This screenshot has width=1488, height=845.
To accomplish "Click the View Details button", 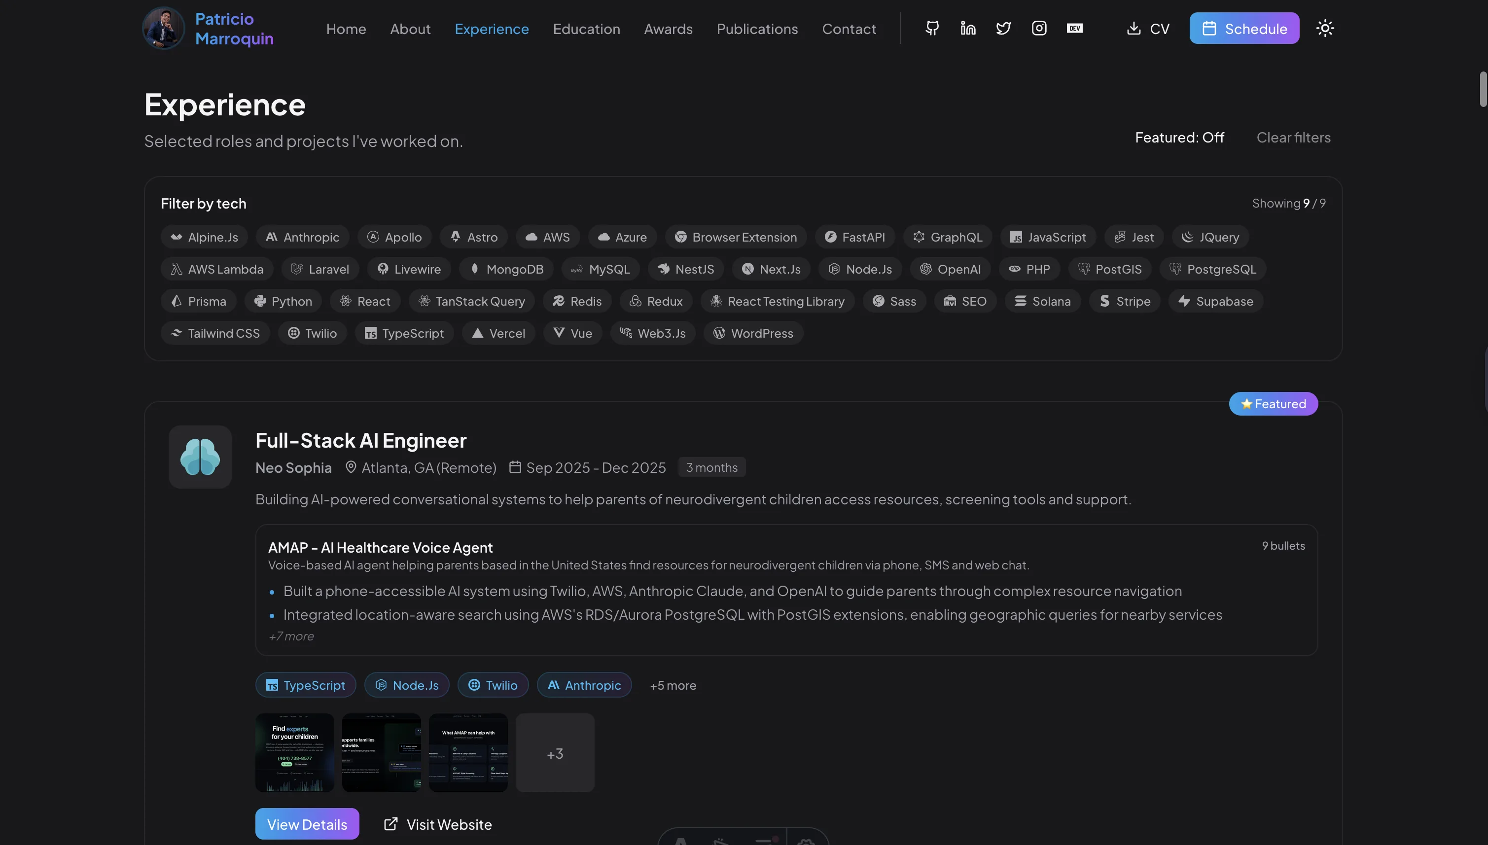I will (307, 823).
